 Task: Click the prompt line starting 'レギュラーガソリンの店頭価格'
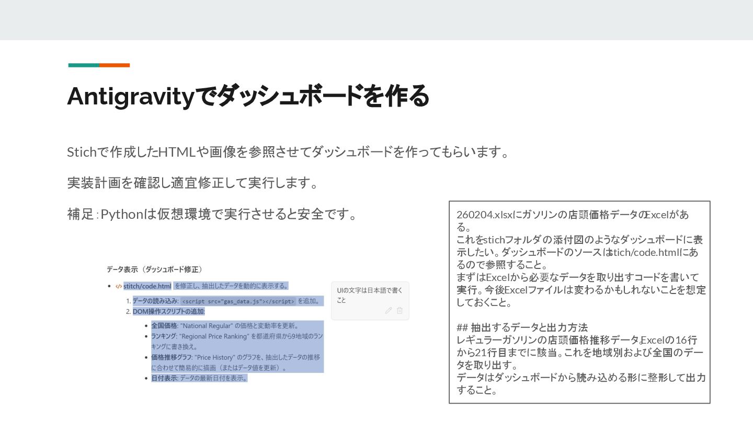[580, 352]
